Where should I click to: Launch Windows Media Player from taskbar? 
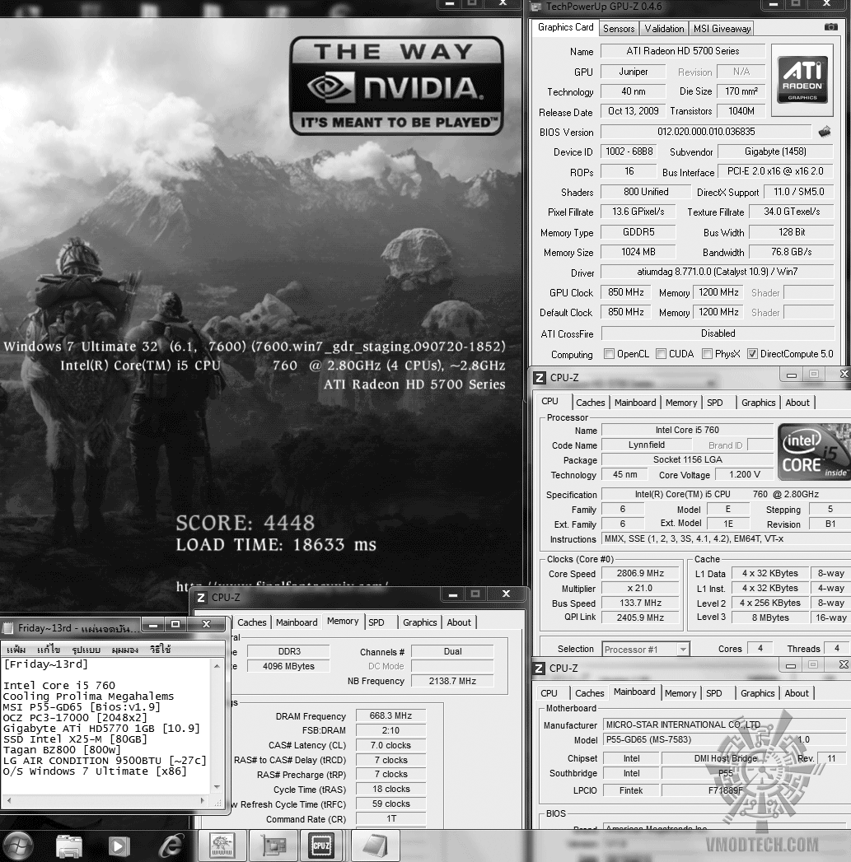[119, 846]
